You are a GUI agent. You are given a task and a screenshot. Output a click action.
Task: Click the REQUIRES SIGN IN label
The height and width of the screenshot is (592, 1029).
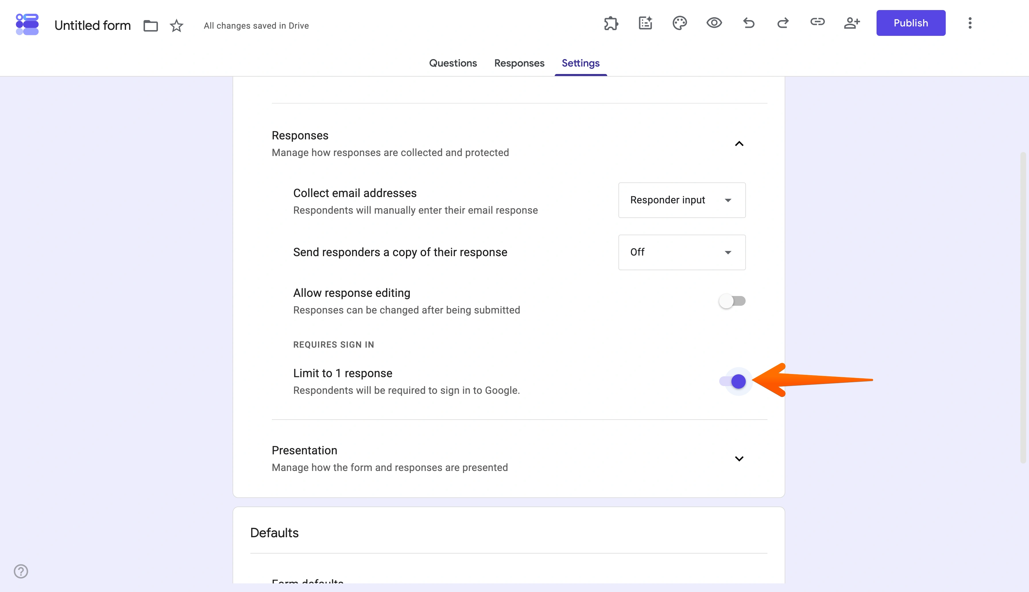pos(334,344)
